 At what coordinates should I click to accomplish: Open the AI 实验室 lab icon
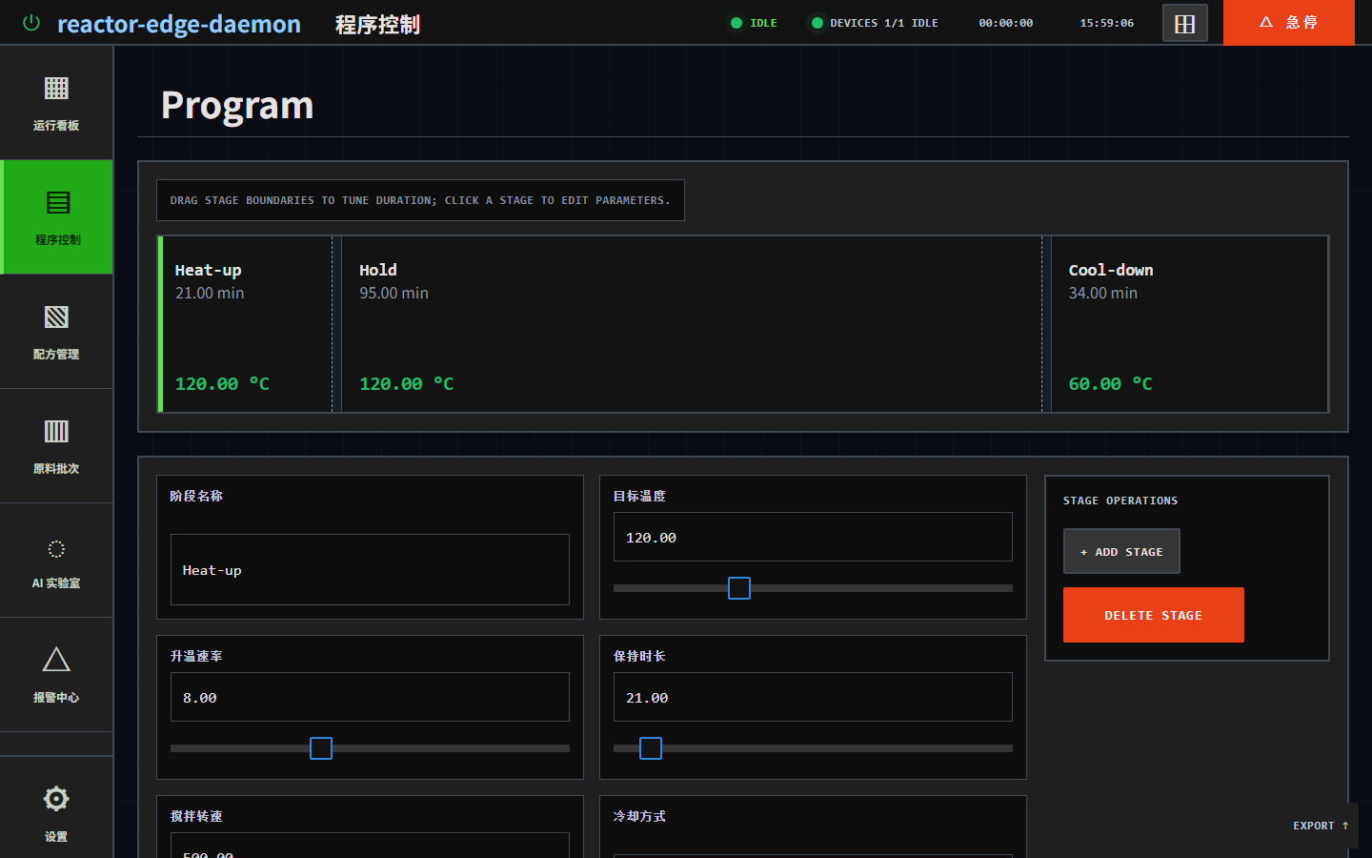56,549
